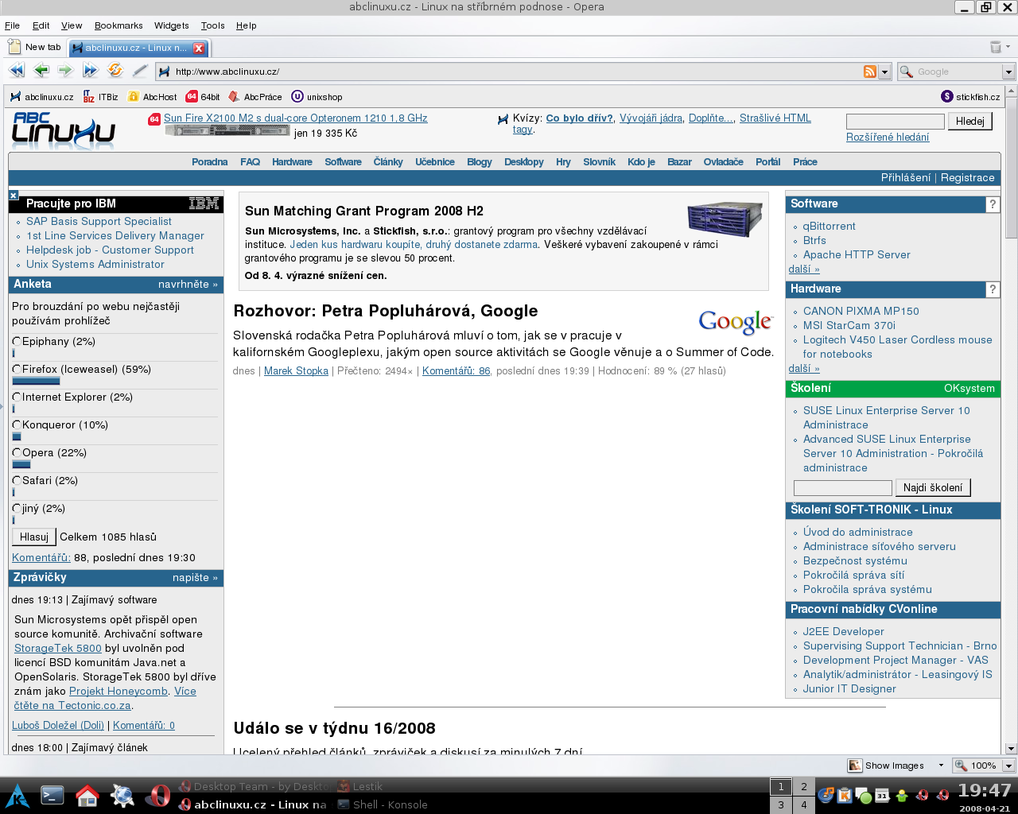The image size is (1018, 814).
Task: Click the Forward arrow button
Action: (65, 71)
